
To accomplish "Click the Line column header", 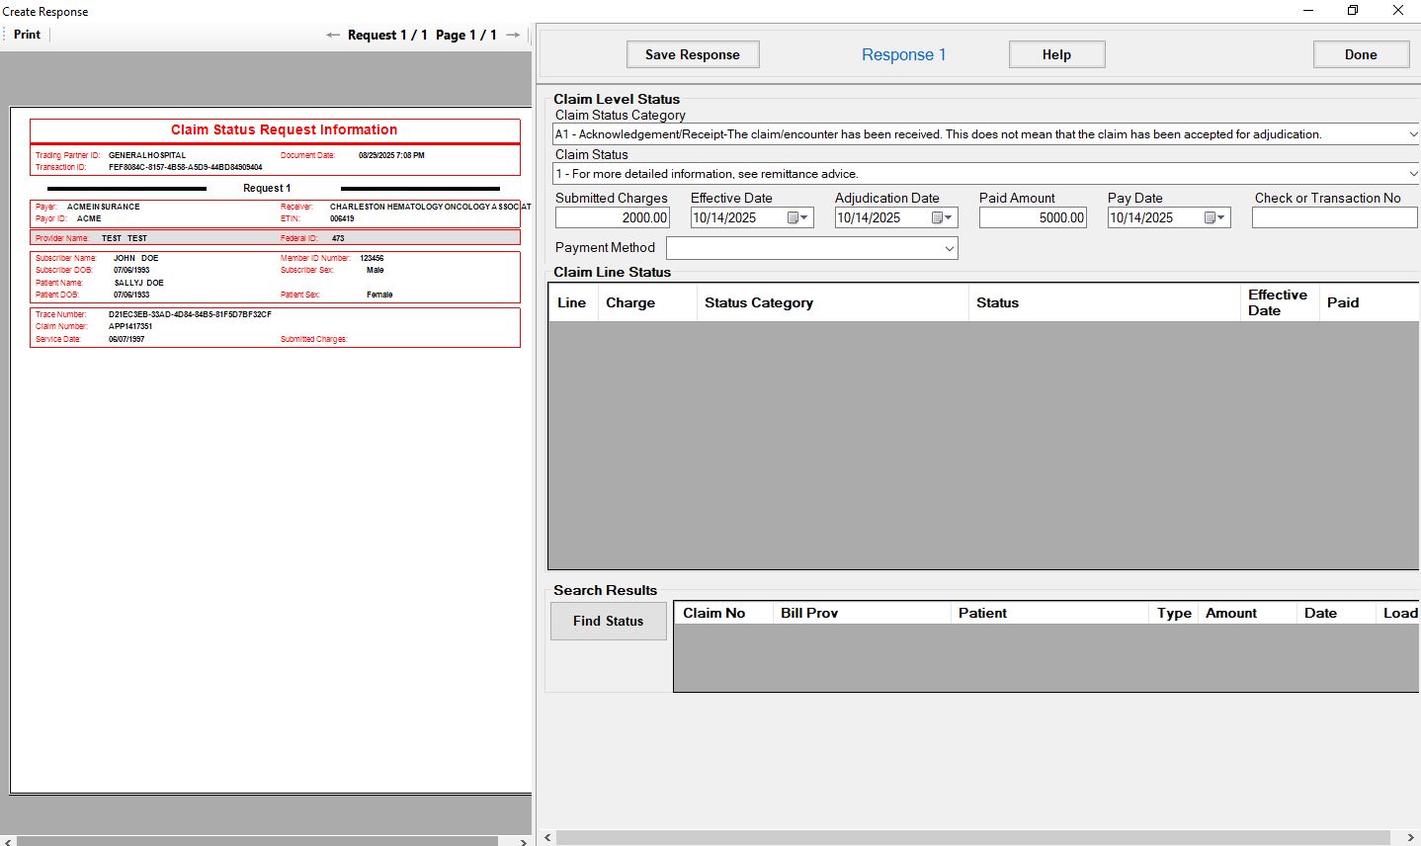I will coord(572,302).
